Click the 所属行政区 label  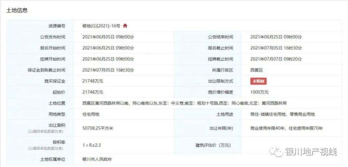tap(223, 70)
